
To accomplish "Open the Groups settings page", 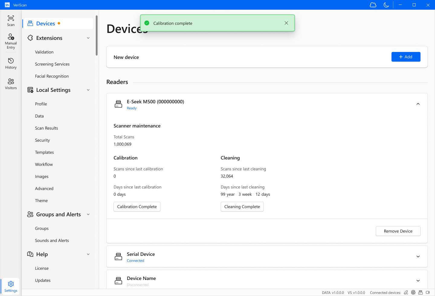I will pyautogui.click(x=42, y=228).
